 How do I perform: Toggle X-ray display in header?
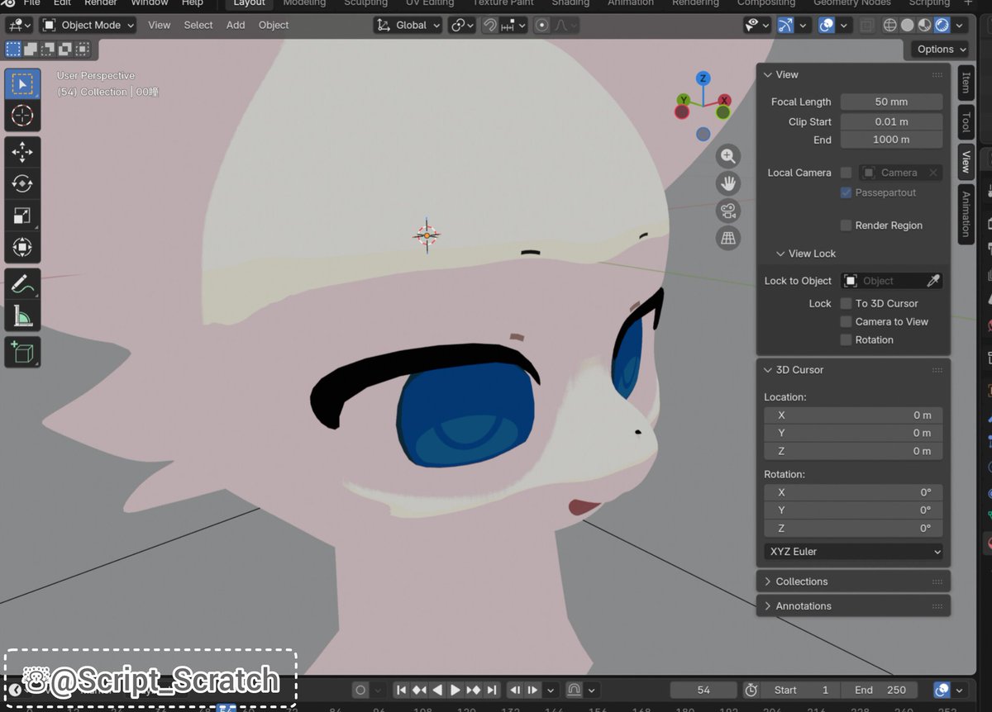[x=866, y=25]
